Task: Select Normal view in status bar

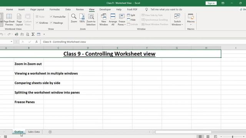Action: pos(200,136)
